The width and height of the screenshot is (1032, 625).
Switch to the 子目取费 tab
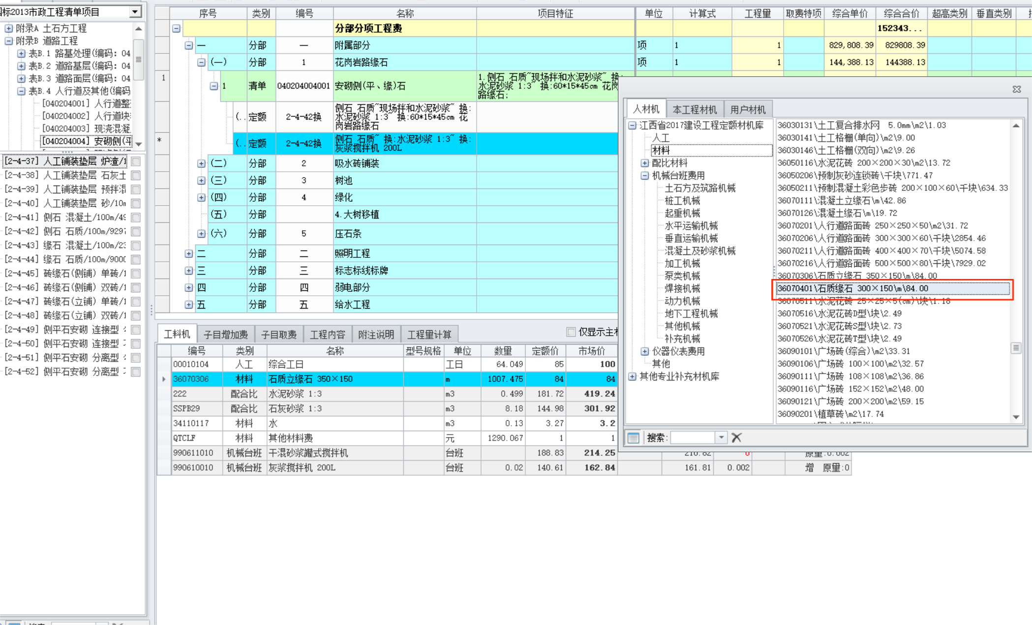[x=279, y=335]
